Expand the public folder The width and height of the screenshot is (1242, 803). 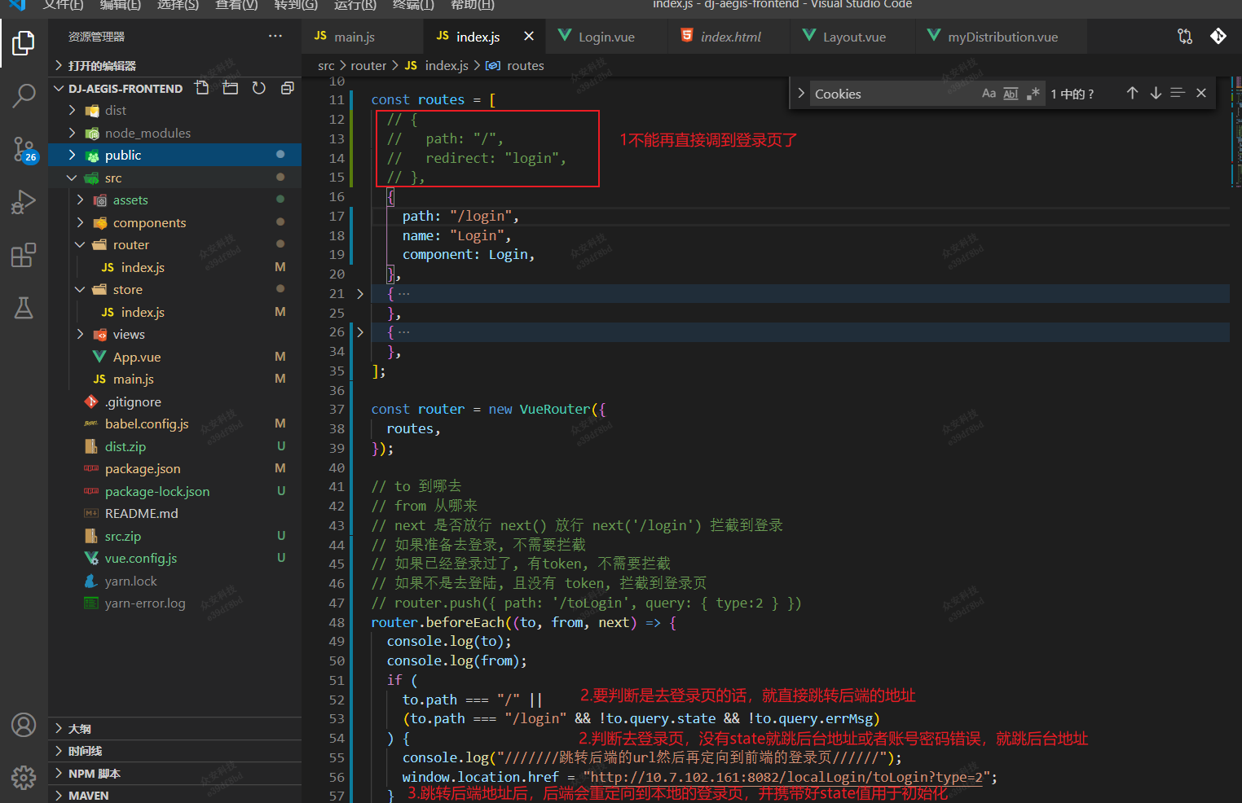pyautogui.click(x=72, y=155)
